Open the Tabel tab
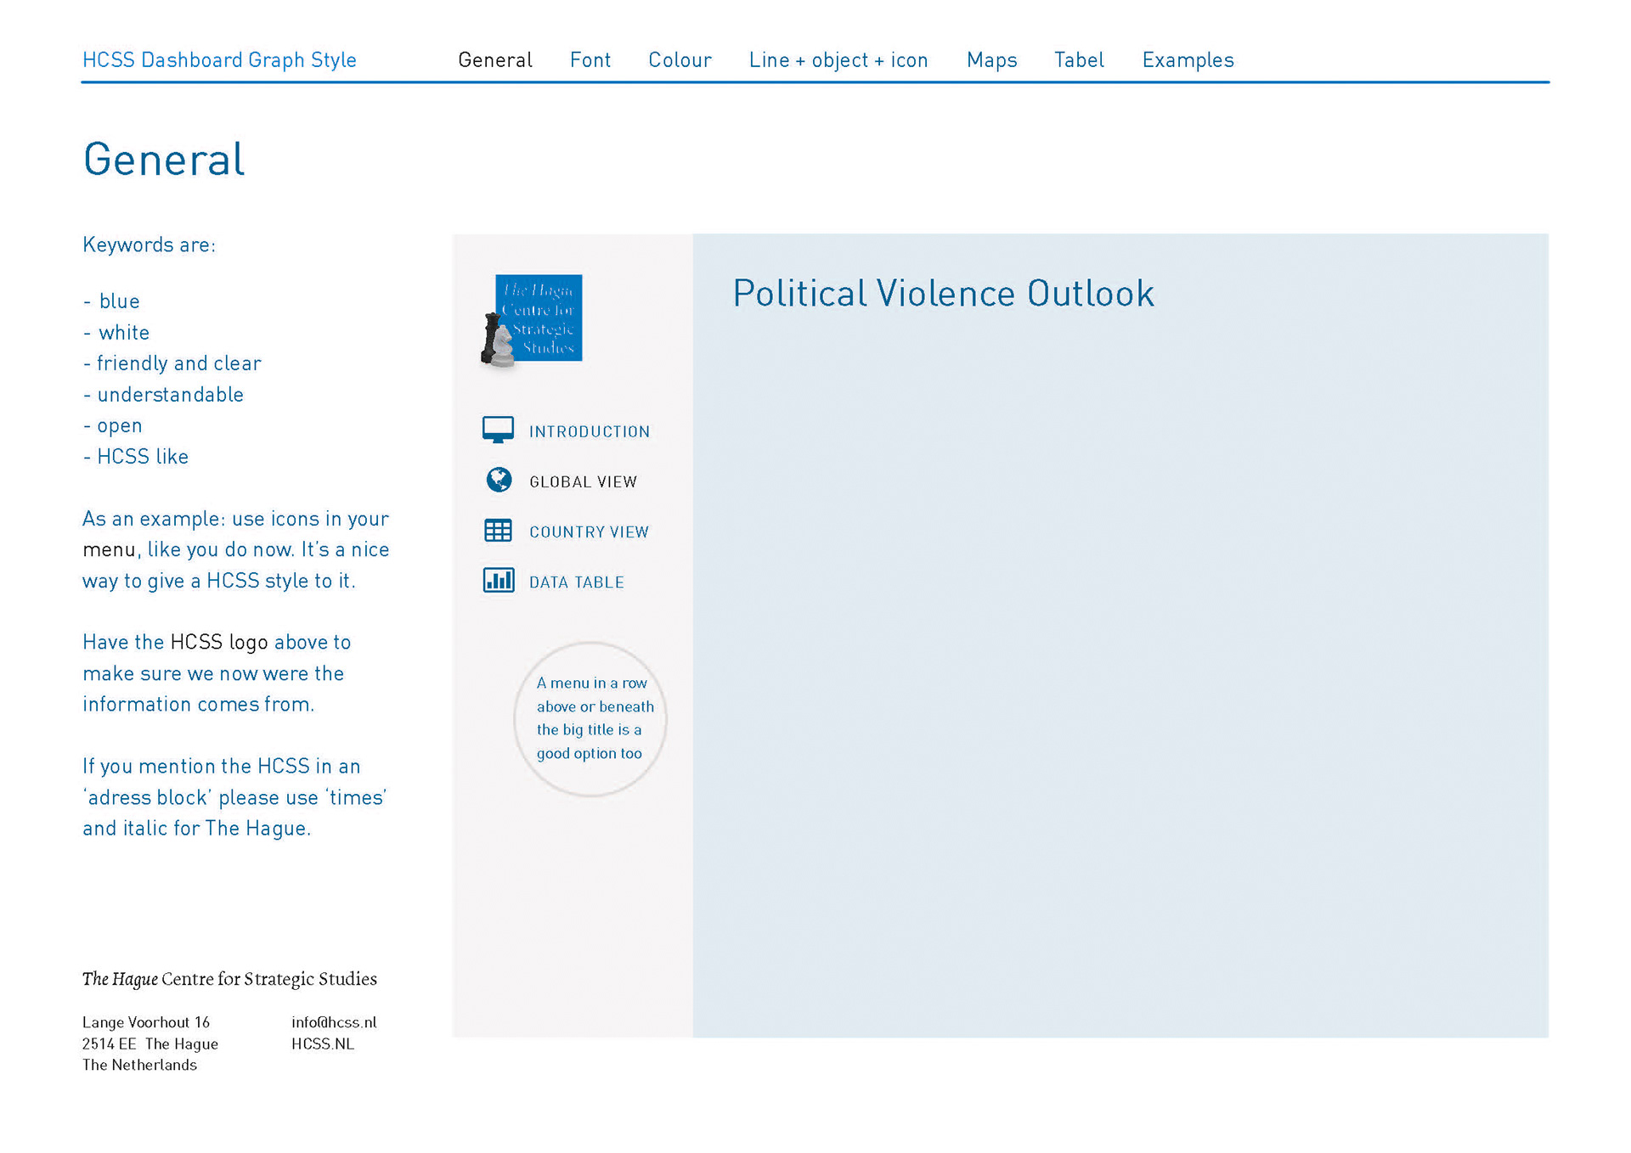The width and height of the screenshot is (1631, 1153). (1079, 60)
